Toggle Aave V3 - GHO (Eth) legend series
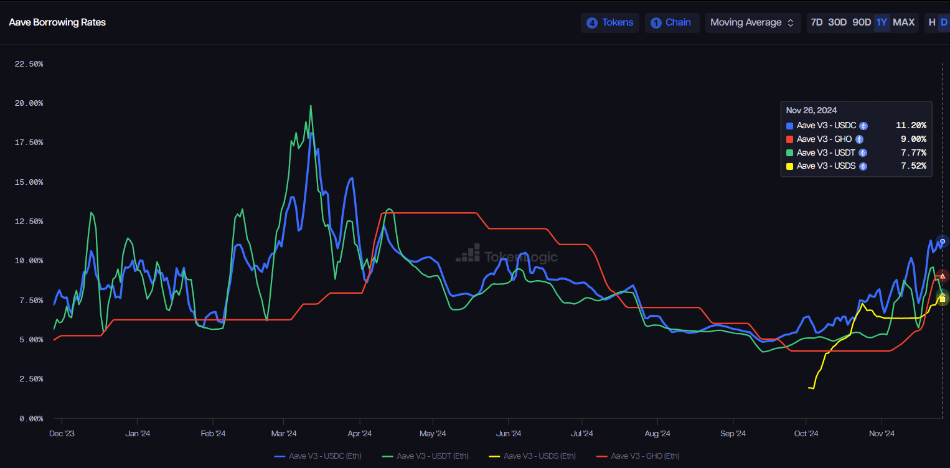The width and height of the screenshot is (950, 468). 638,456
